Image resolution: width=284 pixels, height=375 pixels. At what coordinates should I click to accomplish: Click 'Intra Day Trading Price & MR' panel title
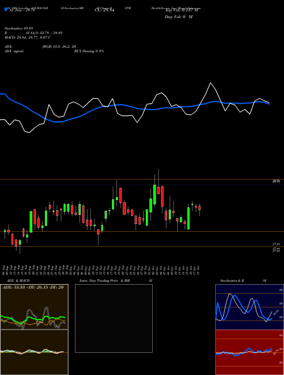[x=105, y=281]
